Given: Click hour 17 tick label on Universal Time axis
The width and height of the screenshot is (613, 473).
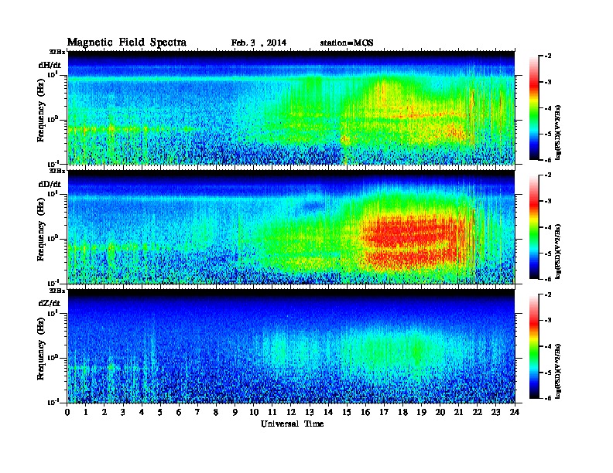Looking at the screenshot, I should click(385, 413).
